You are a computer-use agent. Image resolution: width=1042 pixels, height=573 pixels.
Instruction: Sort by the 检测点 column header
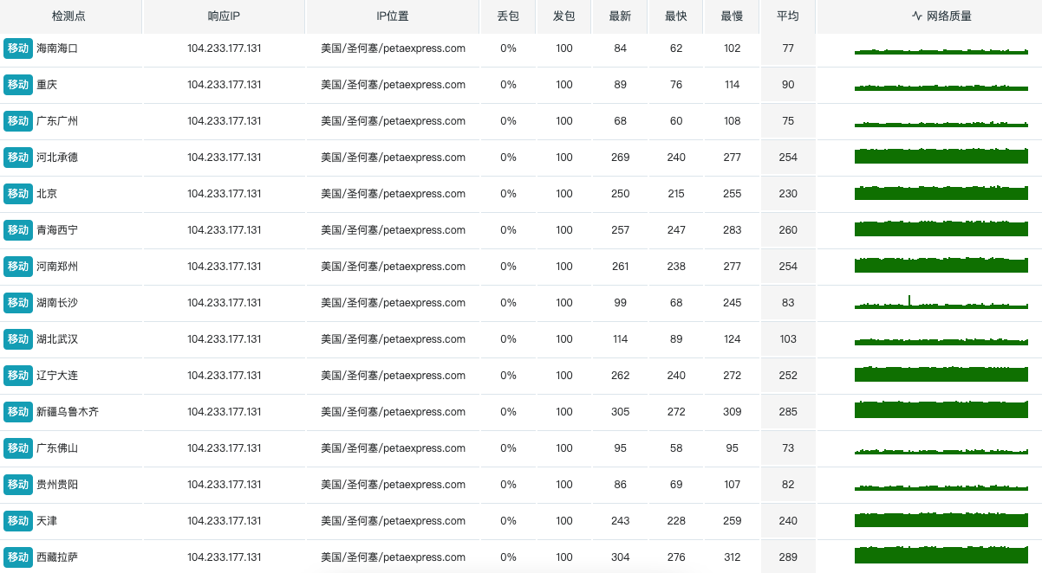(69, 16)
